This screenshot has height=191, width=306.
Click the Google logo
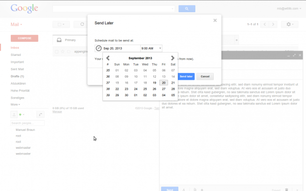(x=24, y=9)
